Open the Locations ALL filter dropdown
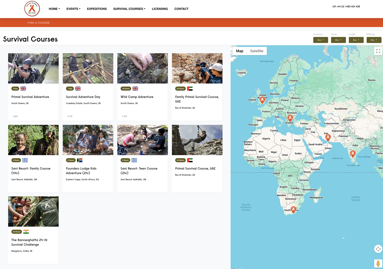The width and height of the screenshot is (383, 269). (320, 40)
